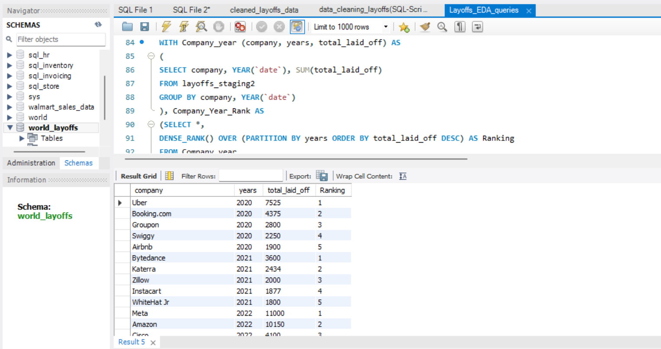661x349 pixels.
Task: Switch to the Schemas tab
Action: point(78,163)
